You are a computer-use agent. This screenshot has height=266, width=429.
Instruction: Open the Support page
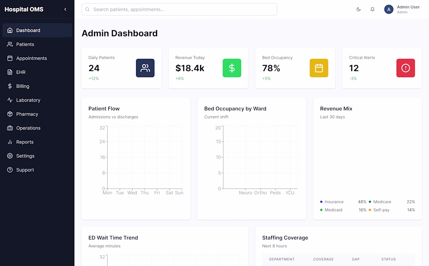[x=37, y=169]
